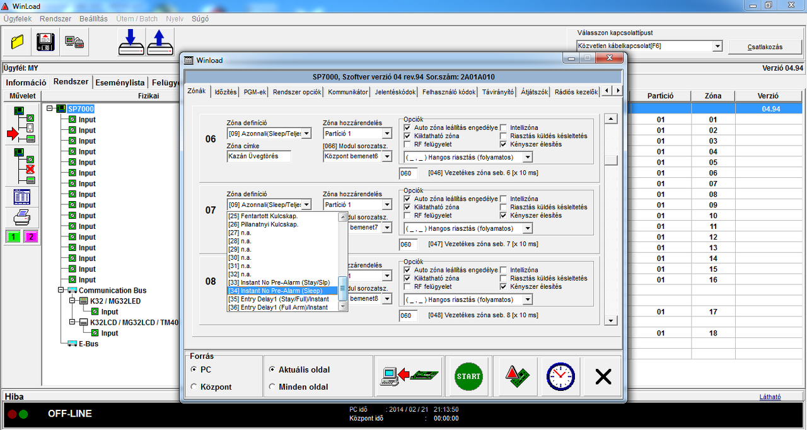
Task: Open the connection type dropdown
Action: pos(717,46)
